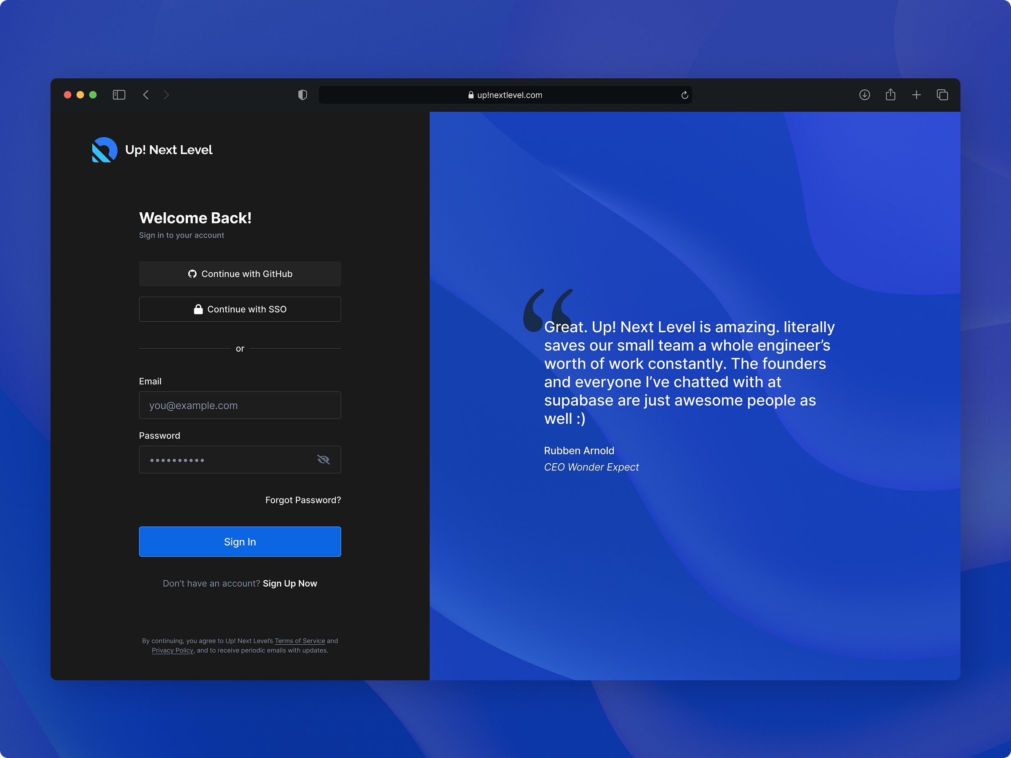Toggle the browser sidebar panel
Screen dimensions: 1011x758
119,95
